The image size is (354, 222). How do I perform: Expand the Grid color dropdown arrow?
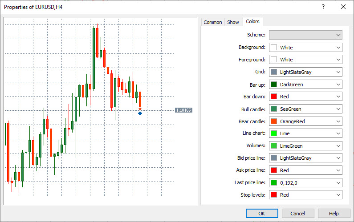coord(338,72)
